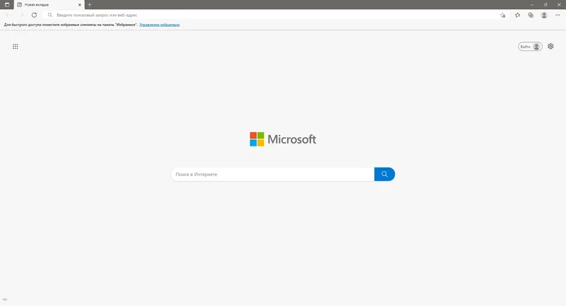
Task: Open a new tab with plus button
Action: tap(90, 5)
